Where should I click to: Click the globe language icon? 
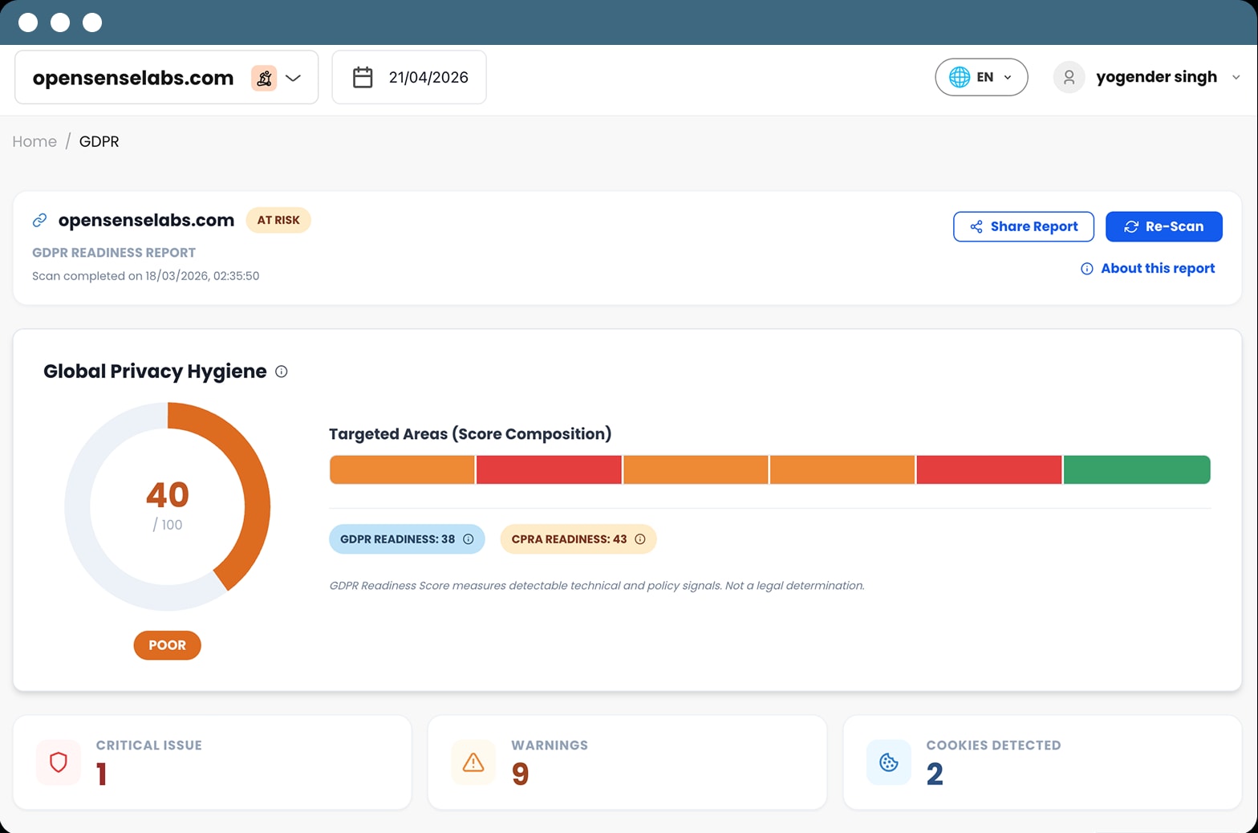tap(960, 77)
